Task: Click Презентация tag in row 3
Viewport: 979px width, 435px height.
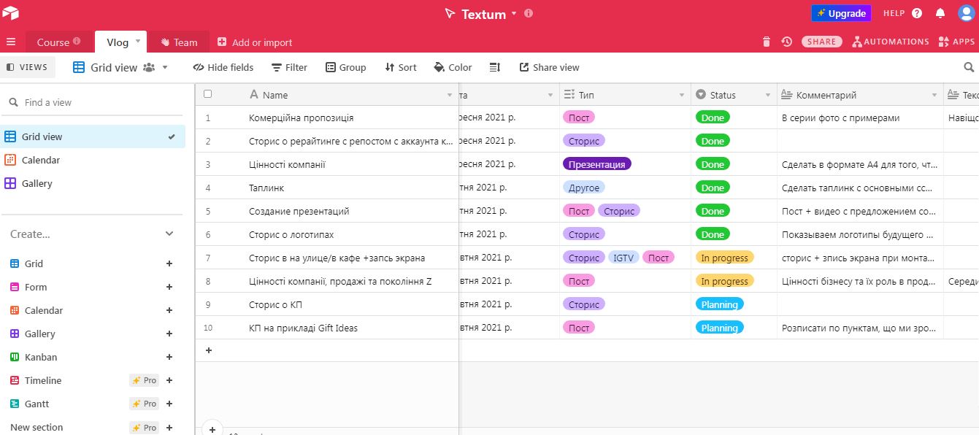Action: click(596, 164)
